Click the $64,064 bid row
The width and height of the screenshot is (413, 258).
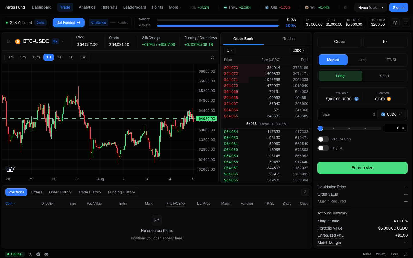click(x=266, y=132)
